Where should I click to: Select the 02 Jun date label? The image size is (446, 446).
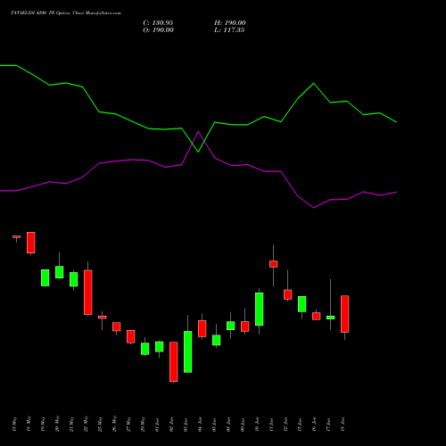click(x=172, y=425)
